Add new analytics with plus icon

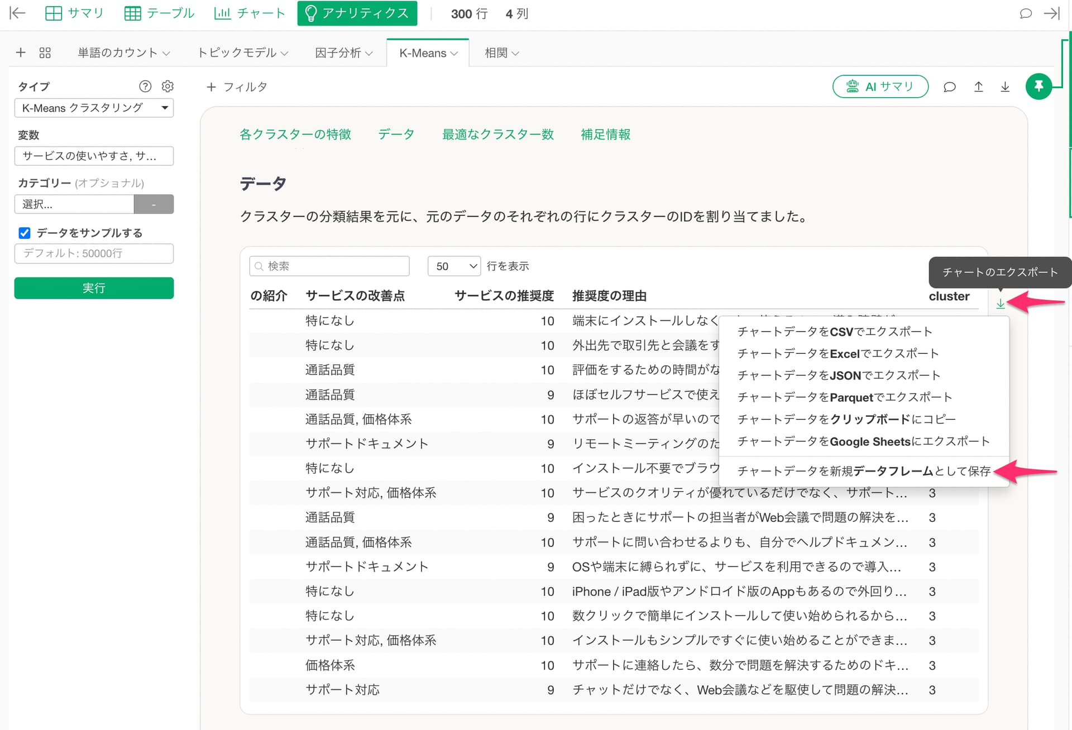pyautogui.click(x=21, y=52)
